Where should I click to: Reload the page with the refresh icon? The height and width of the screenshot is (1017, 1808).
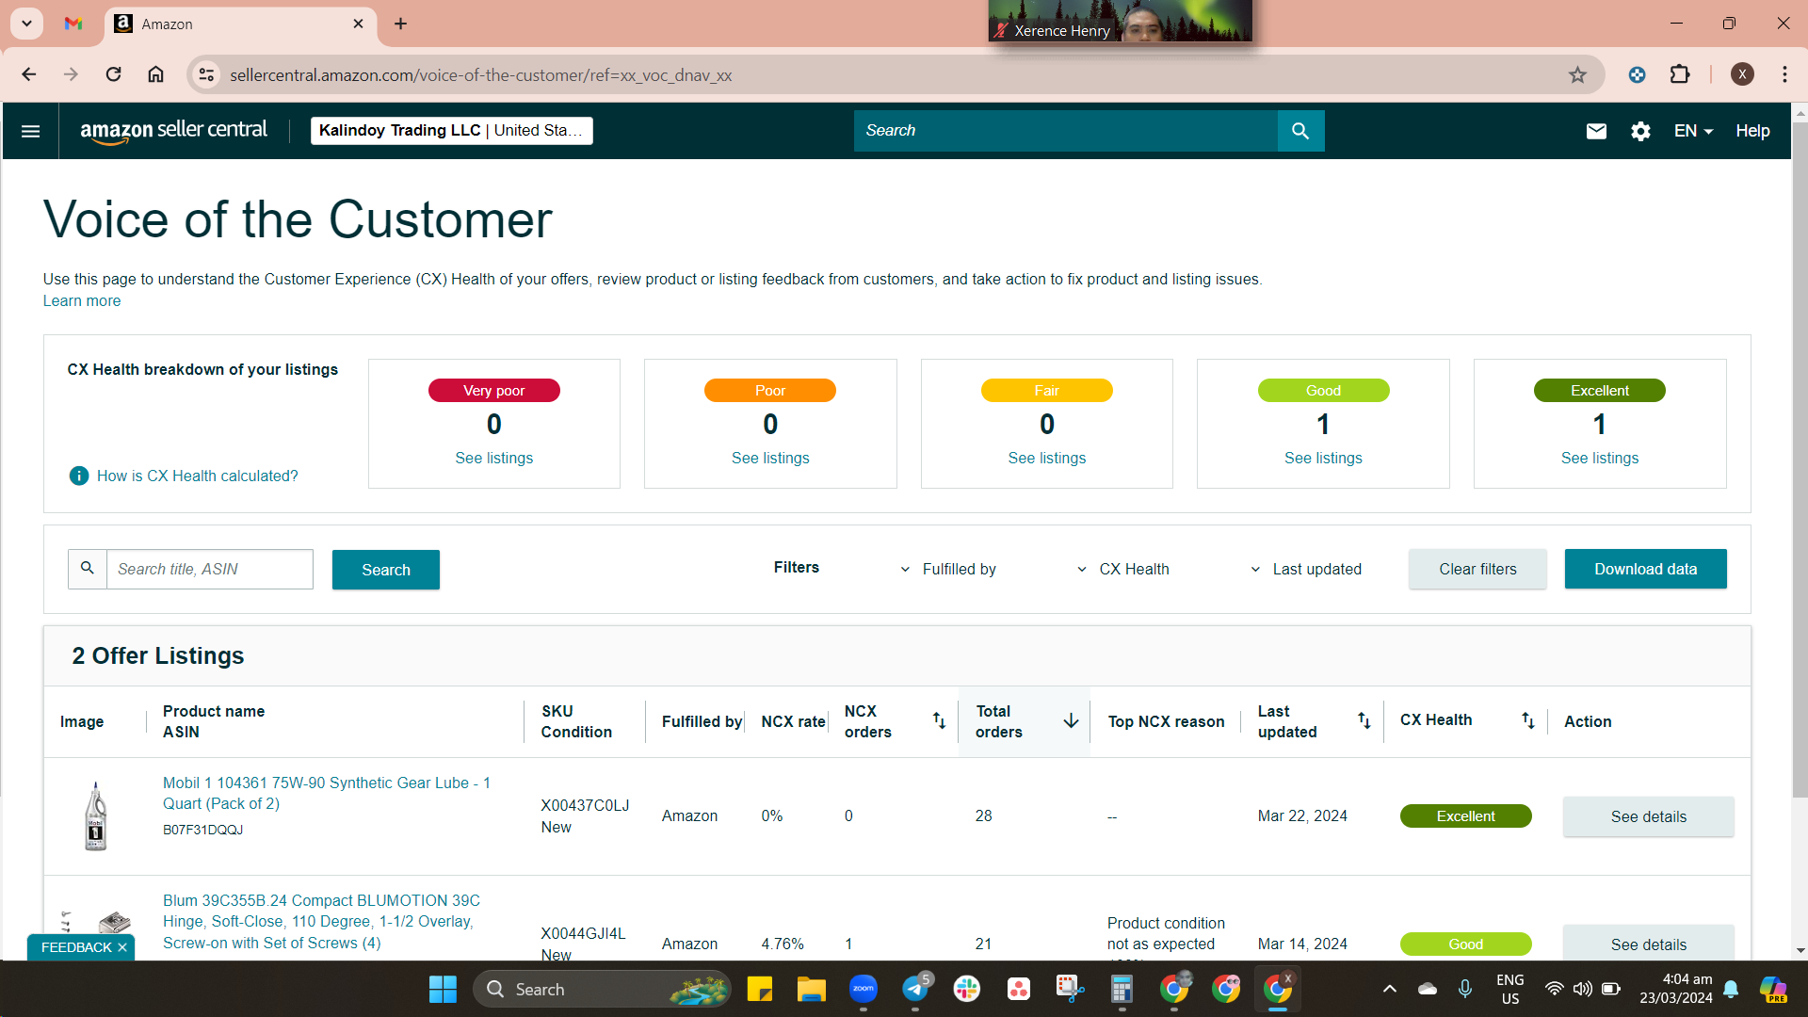click(x=113, y=74)
